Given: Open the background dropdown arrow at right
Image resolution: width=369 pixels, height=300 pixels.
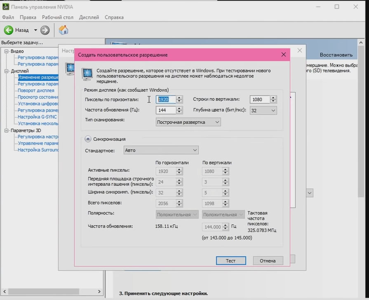Looking at the screenshot, I should coord(310,193).
